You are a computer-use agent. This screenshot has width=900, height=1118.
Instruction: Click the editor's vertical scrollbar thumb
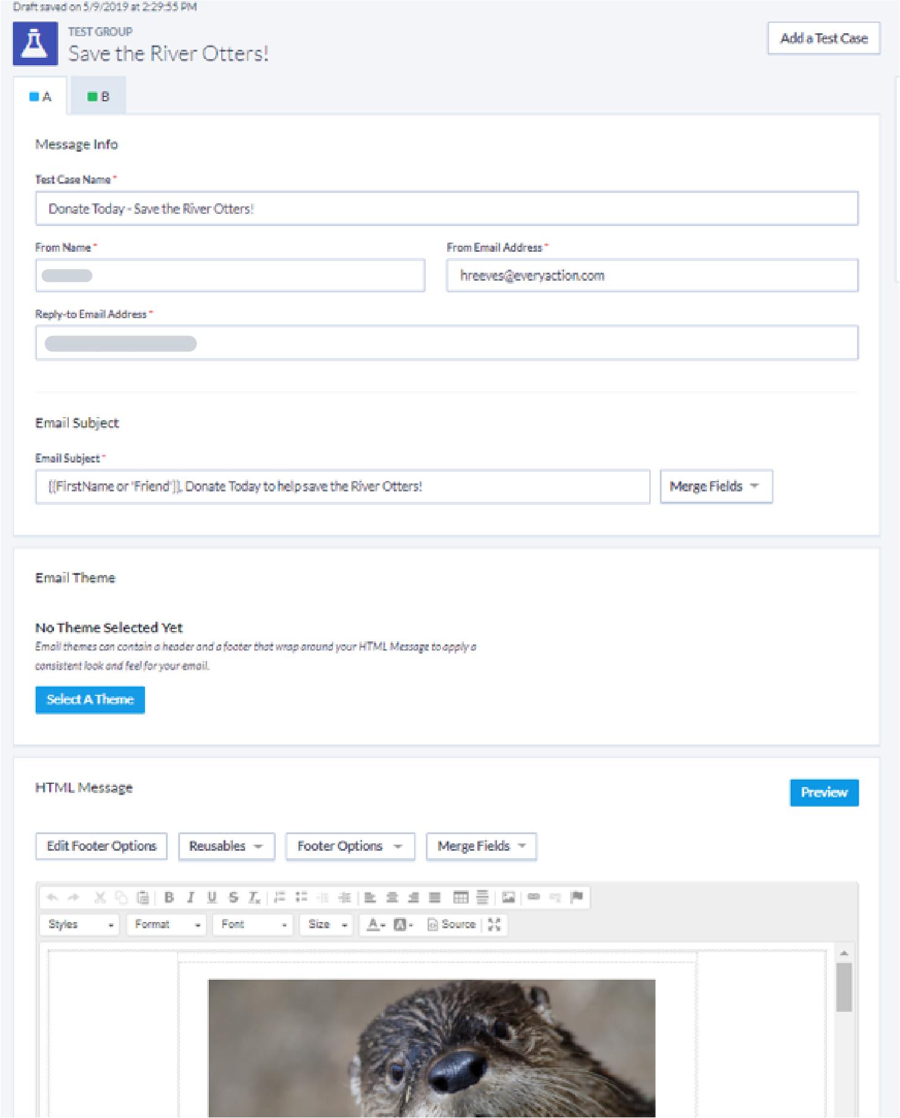point(844,987)
